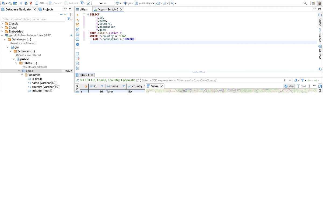
Task: Execute the SQL script icon in editor sidebar
Action: pyautogui.click(x=78, y=24)
